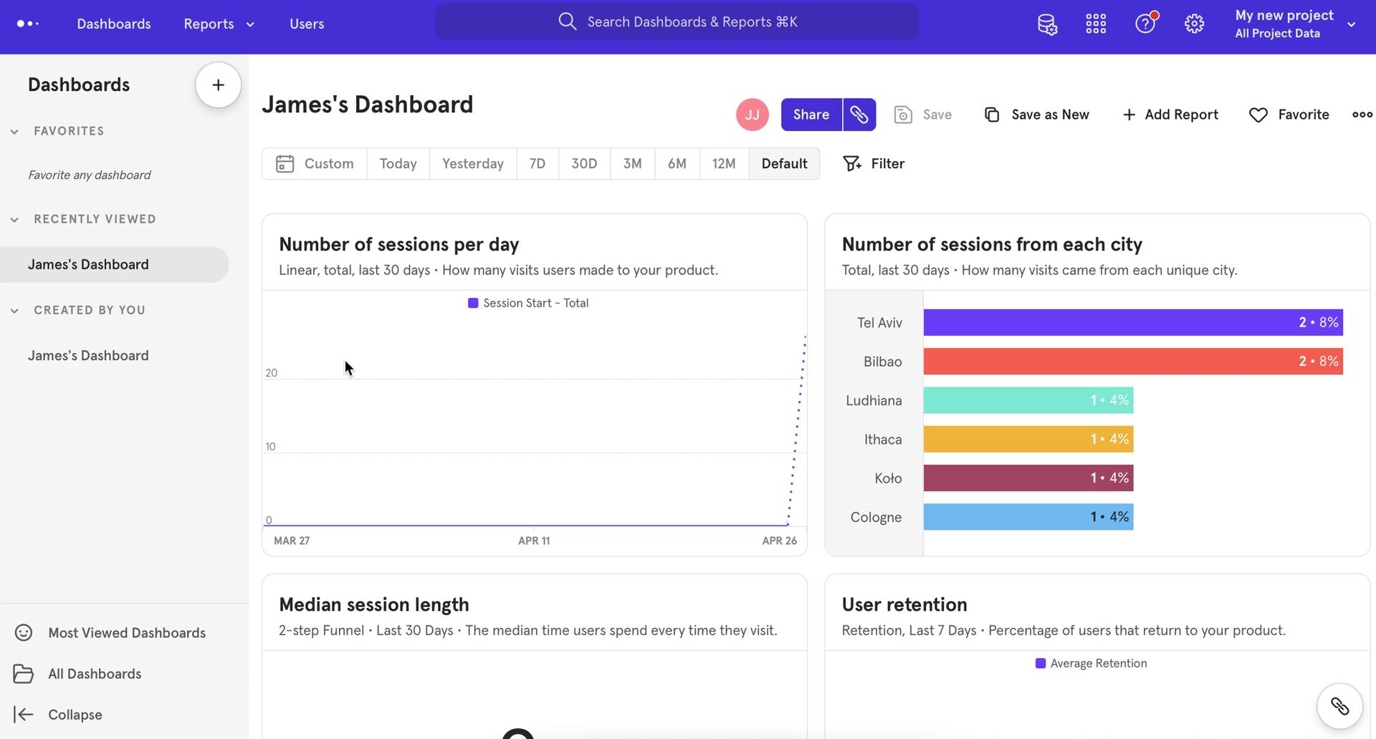
Task: Select the 7D date range
Action: point(537,164)
